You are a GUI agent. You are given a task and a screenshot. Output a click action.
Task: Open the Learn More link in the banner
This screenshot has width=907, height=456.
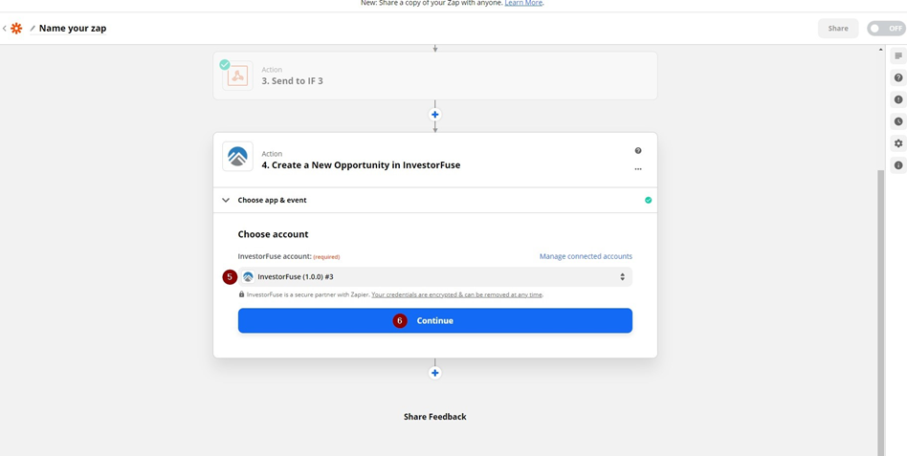pos(523,3)
